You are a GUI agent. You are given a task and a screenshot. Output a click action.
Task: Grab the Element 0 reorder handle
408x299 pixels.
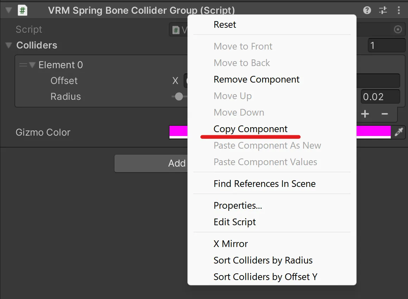(23, 65)
